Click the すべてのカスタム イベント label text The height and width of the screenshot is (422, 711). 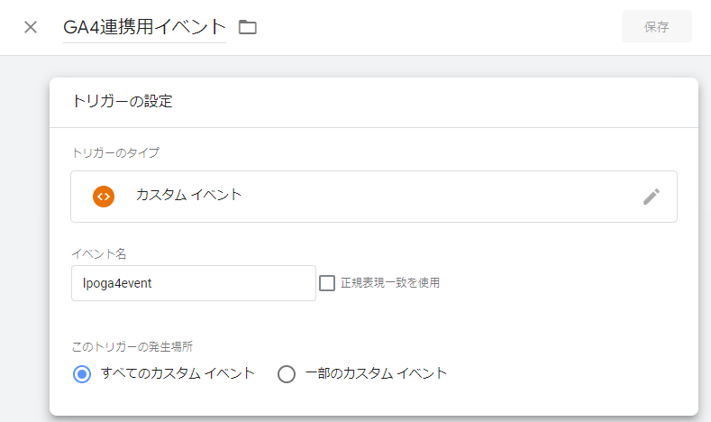178,373
